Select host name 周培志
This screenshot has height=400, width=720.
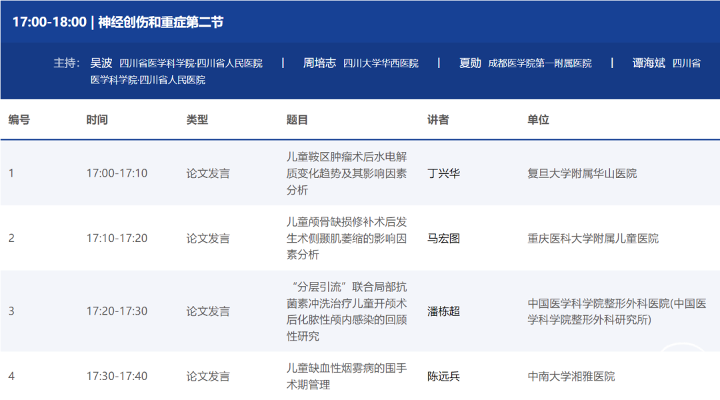319,63
